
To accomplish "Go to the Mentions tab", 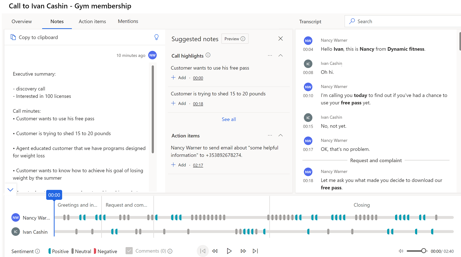I will (128, 21).
